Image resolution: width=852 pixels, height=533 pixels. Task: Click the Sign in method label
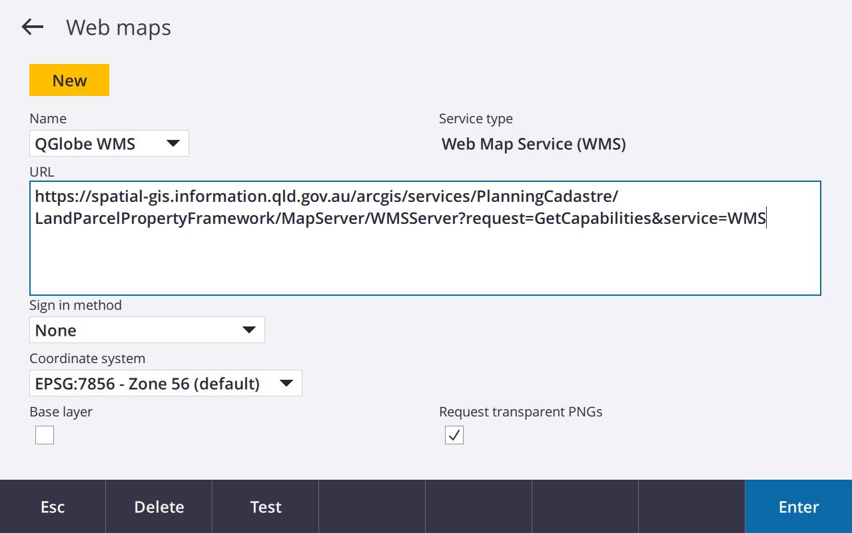coord(75,305)
